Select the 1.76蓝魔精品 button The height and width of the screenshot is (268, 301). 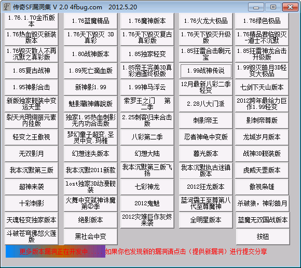[91, 21]
